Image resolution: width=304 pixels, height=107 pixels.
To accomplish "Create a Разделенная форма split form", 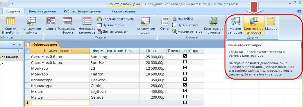I will (x=67, y=25).
